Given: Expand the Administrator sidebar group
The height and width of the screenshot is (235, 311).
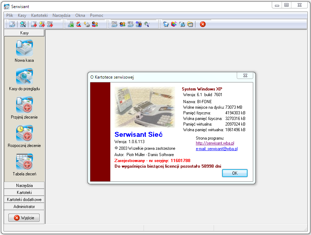Looking at the screenshot, I should coord(24,206).
